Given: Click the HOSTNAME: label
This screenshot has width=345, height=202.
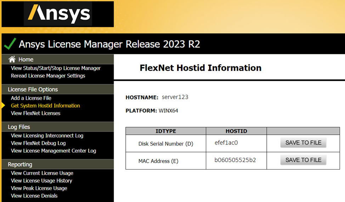Looking at the screenshot, I should [x=142, y=97].
